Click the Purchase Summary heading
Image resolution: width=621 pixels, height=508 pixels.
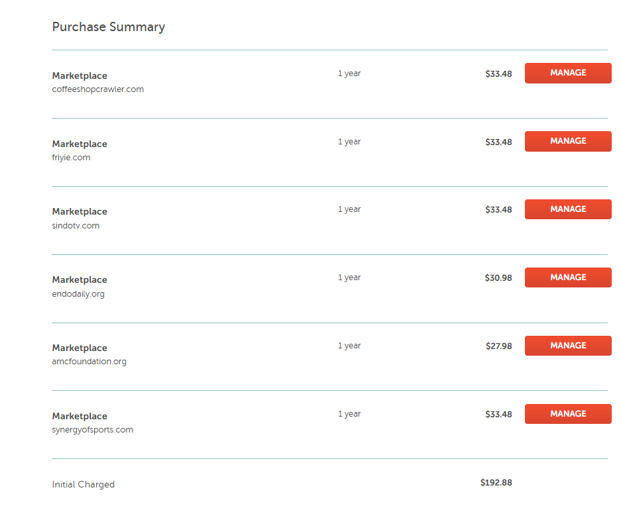click(109, 27)
